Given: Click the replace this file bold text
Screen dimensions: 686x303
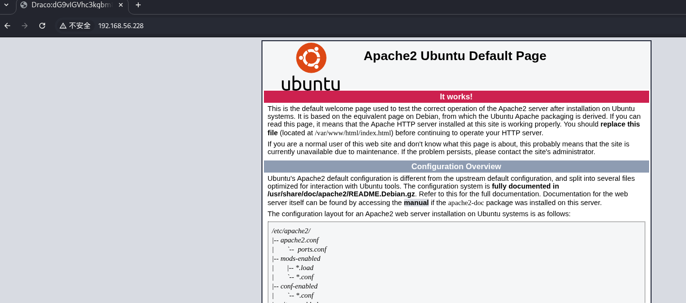Looking at the screenshot, I should (454, 128).
